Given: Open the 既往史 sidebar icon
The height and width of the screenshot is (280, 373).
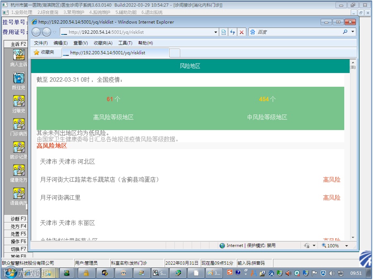Looking at the screenshot, I should [19, 78].
